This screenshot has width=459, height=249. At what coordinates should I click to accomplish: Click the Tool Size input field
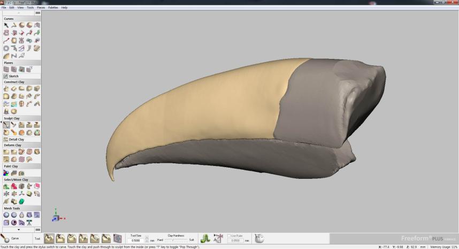[x=136, y=240]
